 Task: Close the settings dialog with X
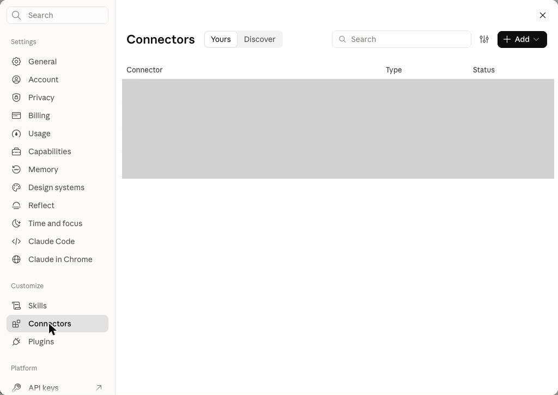543,15
